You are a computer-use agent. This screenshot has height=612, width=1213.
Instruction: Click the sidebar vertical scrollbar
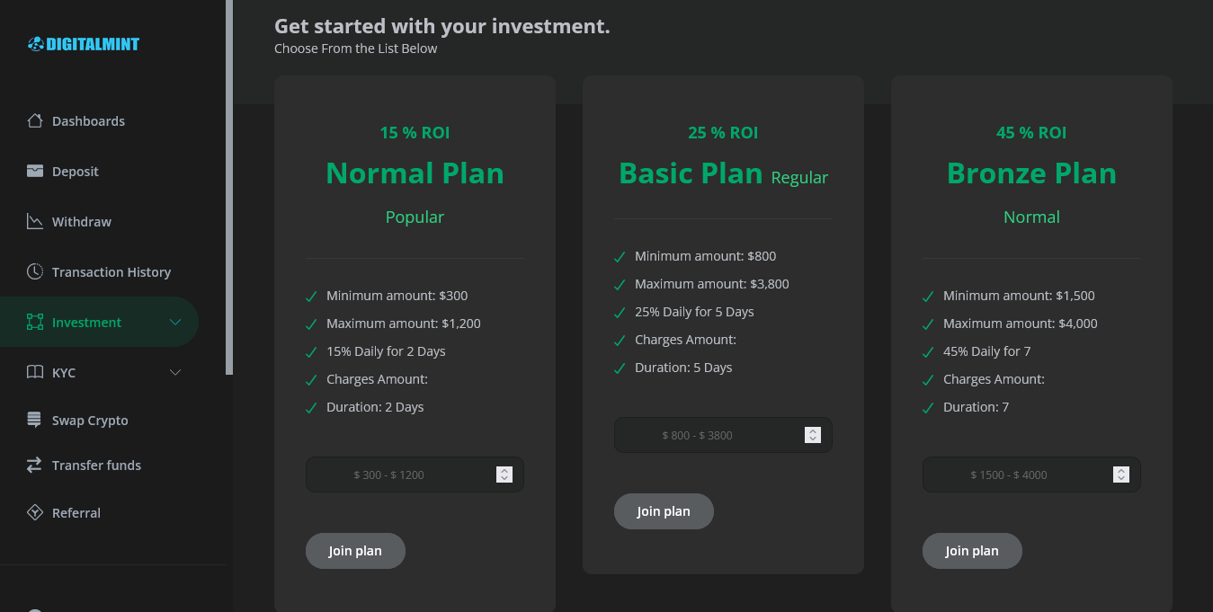229,180
